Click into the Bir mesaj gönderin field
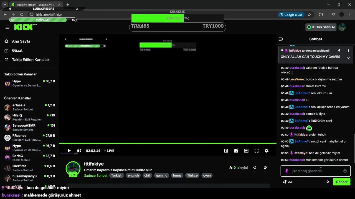The image size is (355, 199). pyautogui.click(x=316, y=171)
